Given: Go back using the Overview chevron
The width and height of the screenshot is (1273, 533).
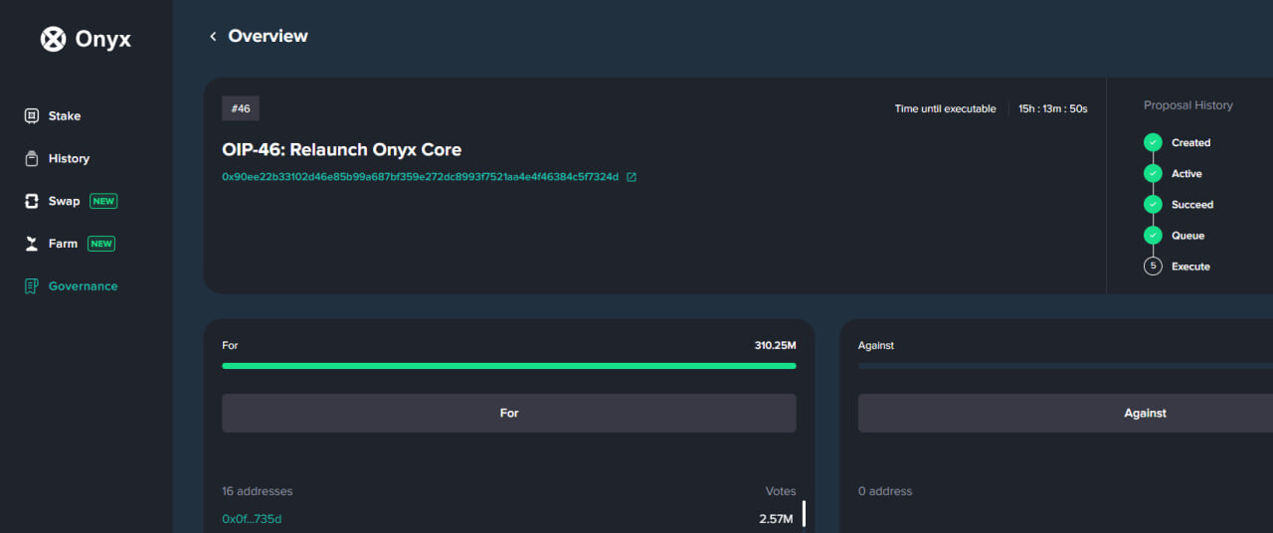Looking at the screenshot, I should (213, 36).
